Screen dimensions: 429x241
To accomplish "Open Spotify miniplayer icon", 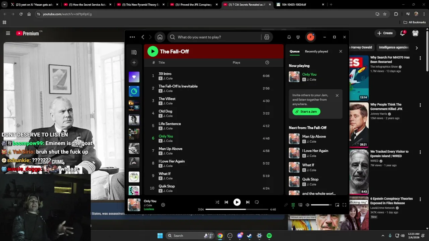I will coord(337,205).
